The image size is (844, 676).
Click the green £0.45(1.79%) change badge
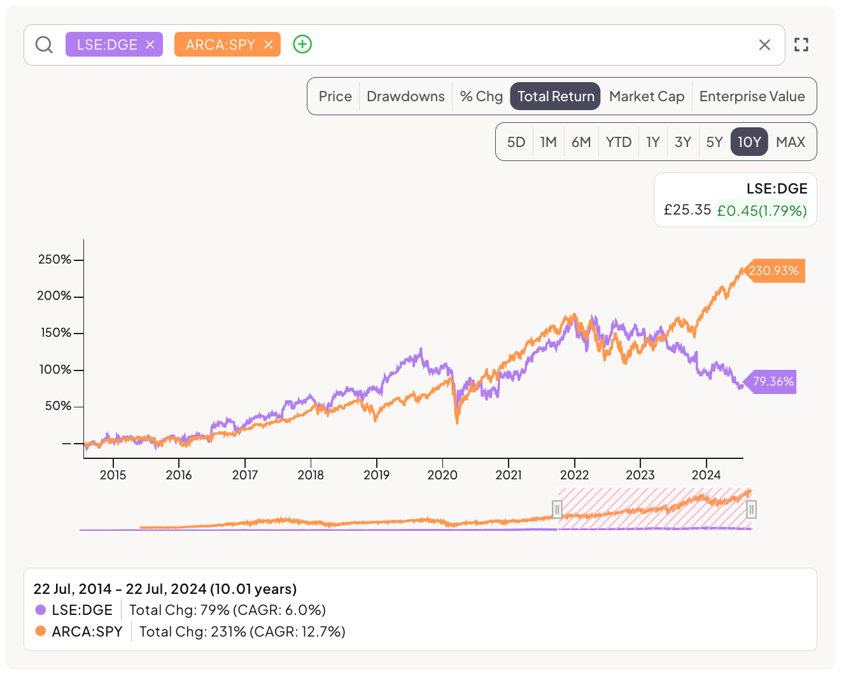(x=762, y=210)
